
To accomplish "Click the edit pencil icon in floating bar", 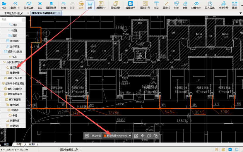I will coord(136,136).
